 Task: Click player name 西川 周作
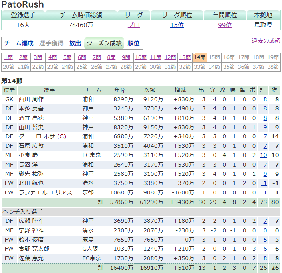pyautogui.click(x=31, y=100)
